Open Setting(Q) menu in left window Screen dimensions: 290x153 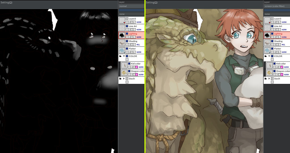click(x=6, y=2)
